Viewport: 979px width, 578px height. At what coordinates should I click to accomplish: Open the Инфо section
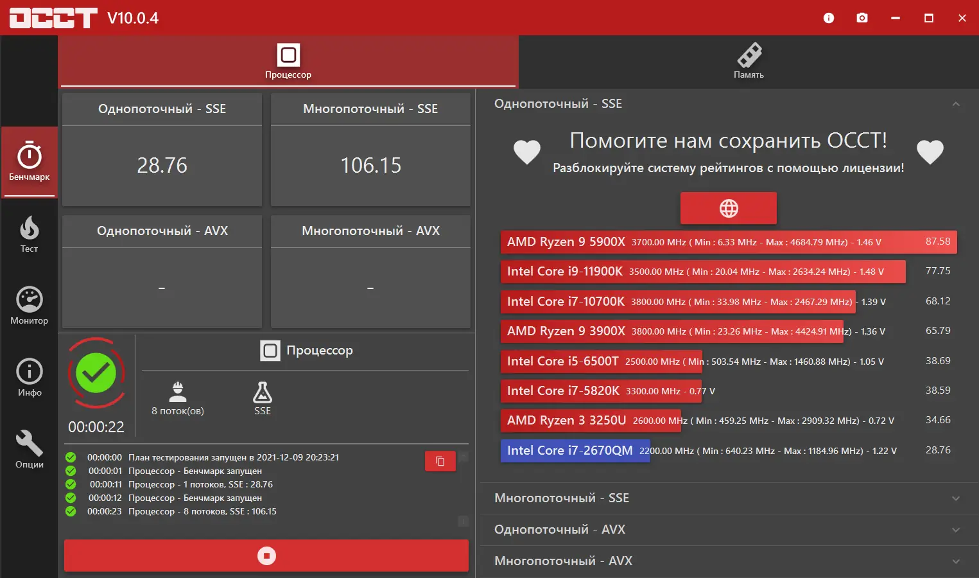tap(29, 378)
